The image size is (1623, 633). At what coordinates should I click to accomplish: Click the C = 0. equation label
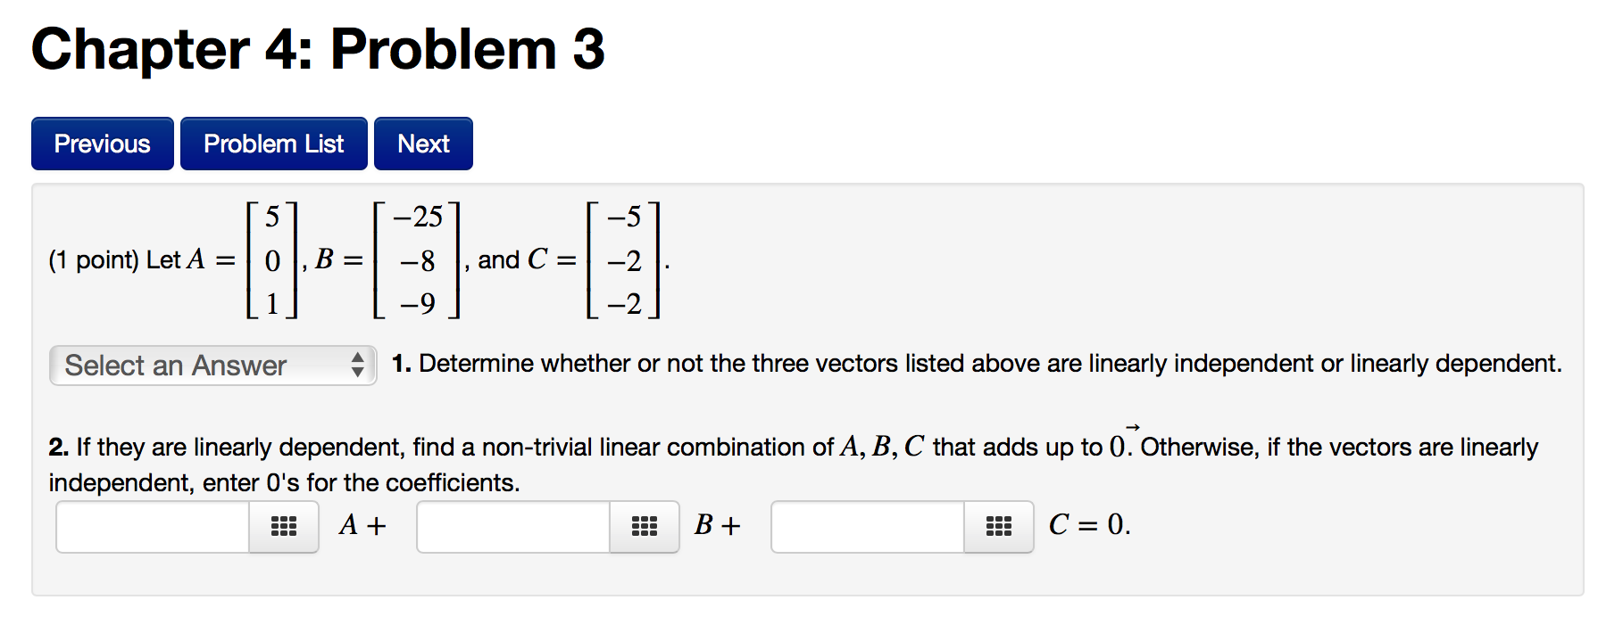click(x=1090, y=525)
